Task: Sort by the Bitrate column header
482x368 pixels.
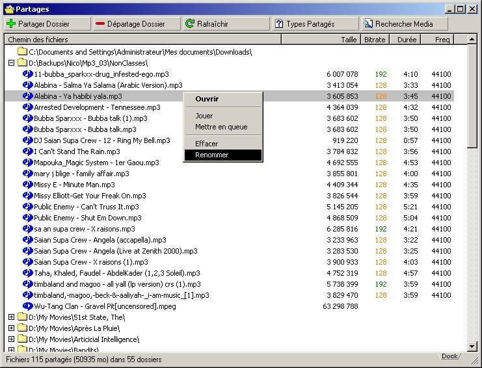Action: 375,40
